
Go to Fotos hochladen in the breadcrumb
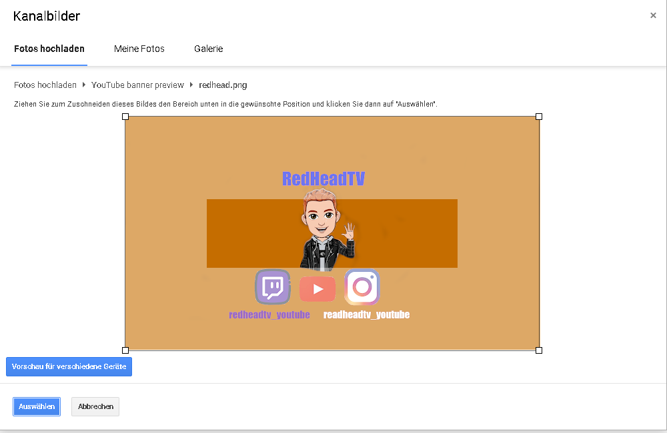point(45,85)
